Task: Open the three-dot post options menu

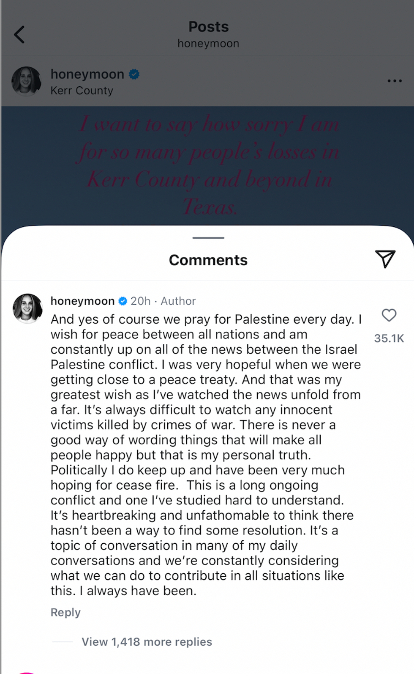Action: coord(394,81)
